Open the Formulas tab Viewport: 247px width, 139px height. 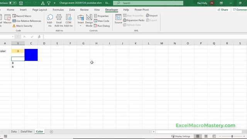[58, 10]
